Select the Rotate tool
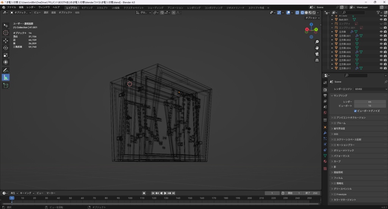The height and width of the screenshot is (209, 388). (6, 48)
